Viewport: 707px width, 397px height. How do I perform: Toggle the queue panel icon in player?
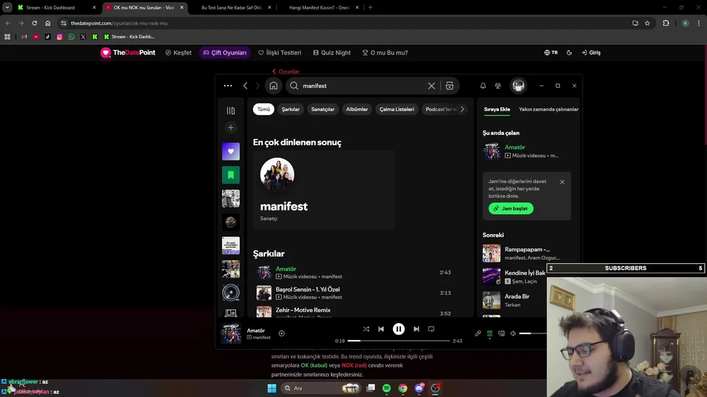(x=489, y=334)
